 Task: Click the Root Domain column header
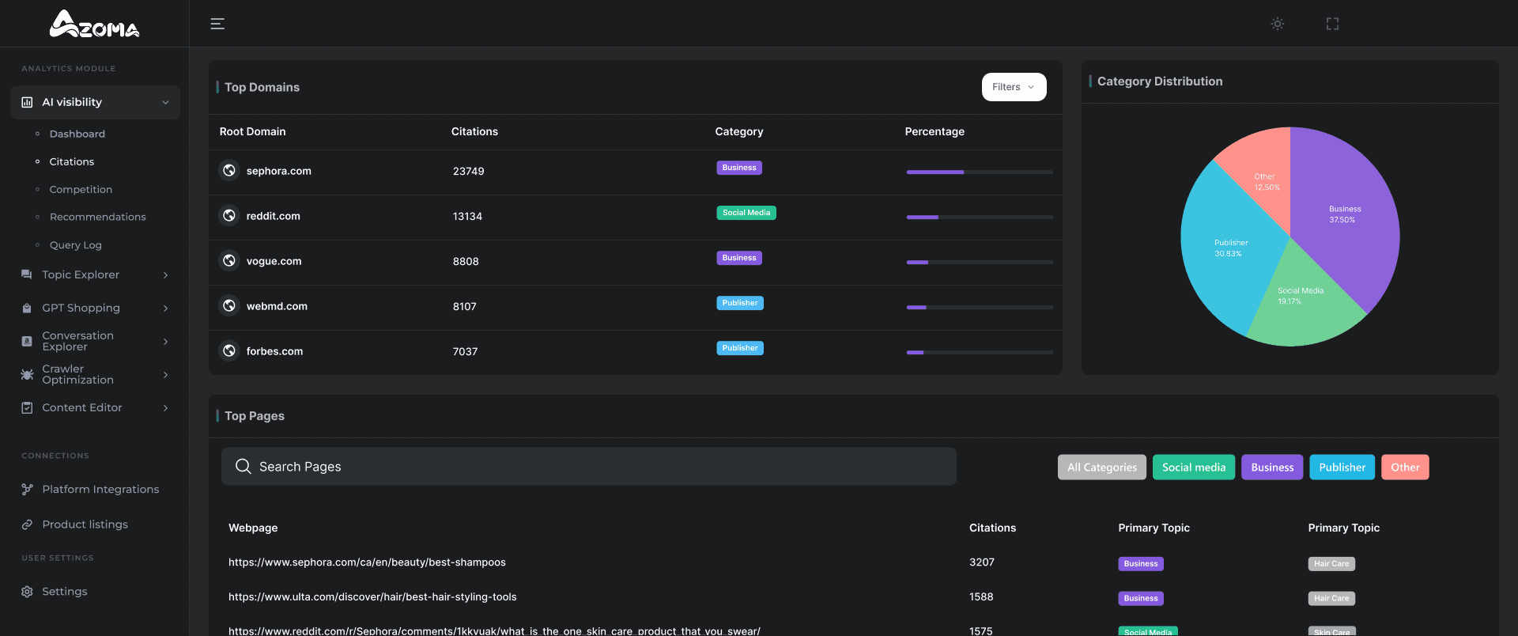tap(253, 131)
